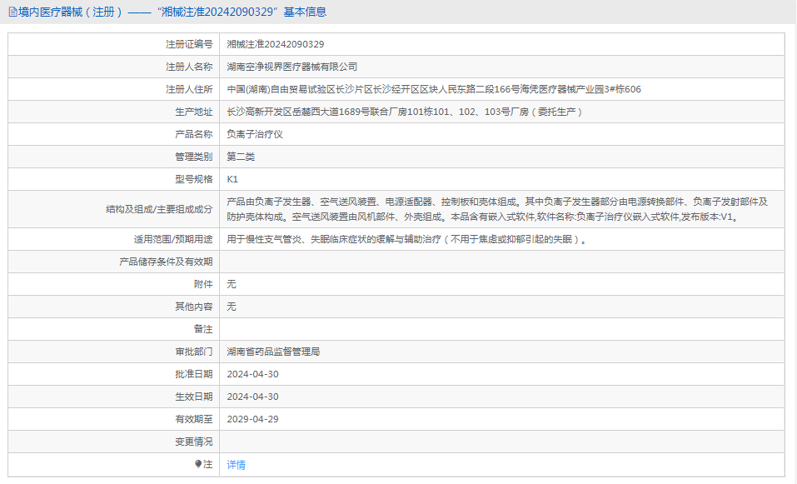Click the 管理类别 field label
The height and width of the screenshot is (484, 797).
click(x=194, y=157)
